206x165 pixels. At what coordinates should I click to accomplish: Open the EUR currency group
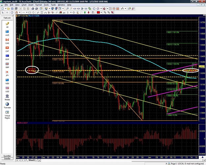(x=7, y=57)
